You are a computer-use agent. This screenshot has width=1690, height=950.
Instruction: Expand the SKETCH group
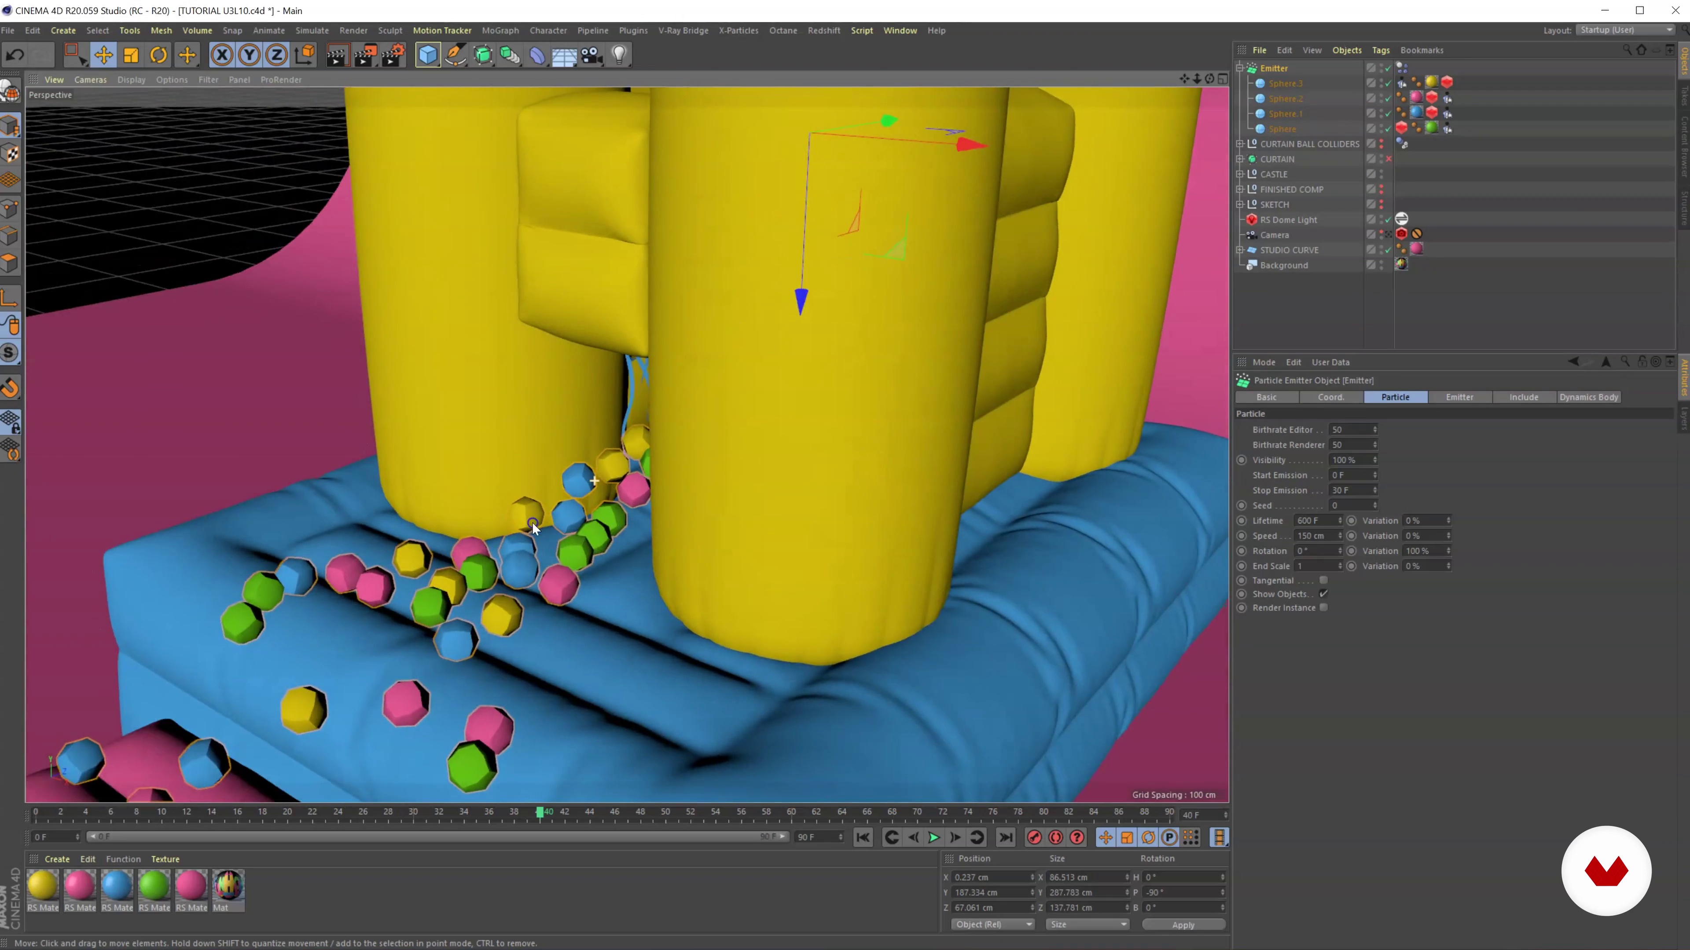(x=1240, y=205)
